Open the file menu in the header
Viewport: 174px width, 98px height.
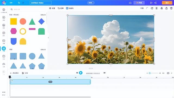tap(11, 3)
